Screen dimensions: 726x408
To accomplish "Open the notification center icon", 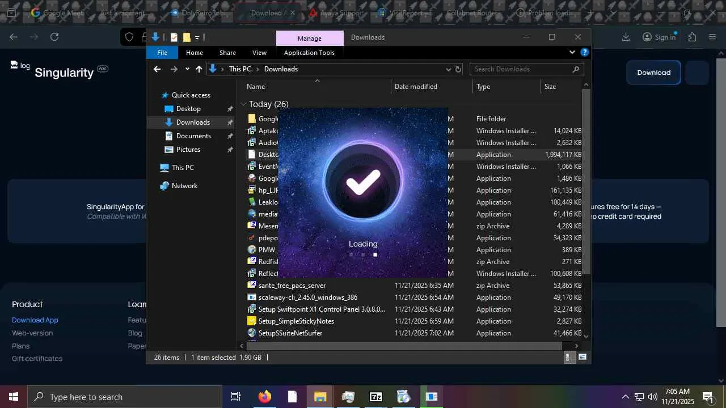I will 708,397.
